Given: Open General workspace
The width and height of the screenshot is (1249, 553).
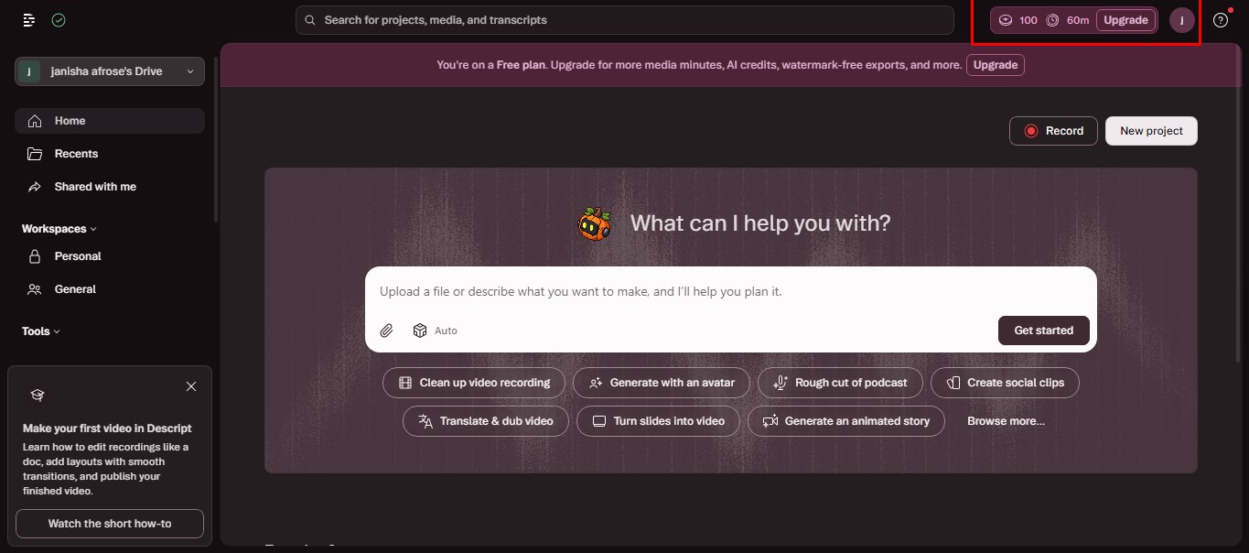Looking at the screenshot, I should click(110, 289).
